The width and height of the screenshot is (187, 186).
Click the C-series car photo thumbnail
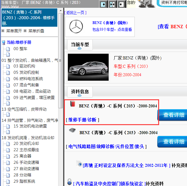point(88,67)
